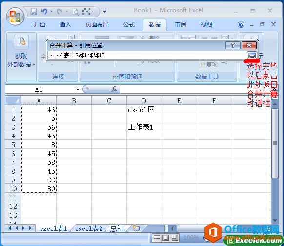
Task: Switch to the excel表1 sheet tab
Action: [x=53, y=228]
